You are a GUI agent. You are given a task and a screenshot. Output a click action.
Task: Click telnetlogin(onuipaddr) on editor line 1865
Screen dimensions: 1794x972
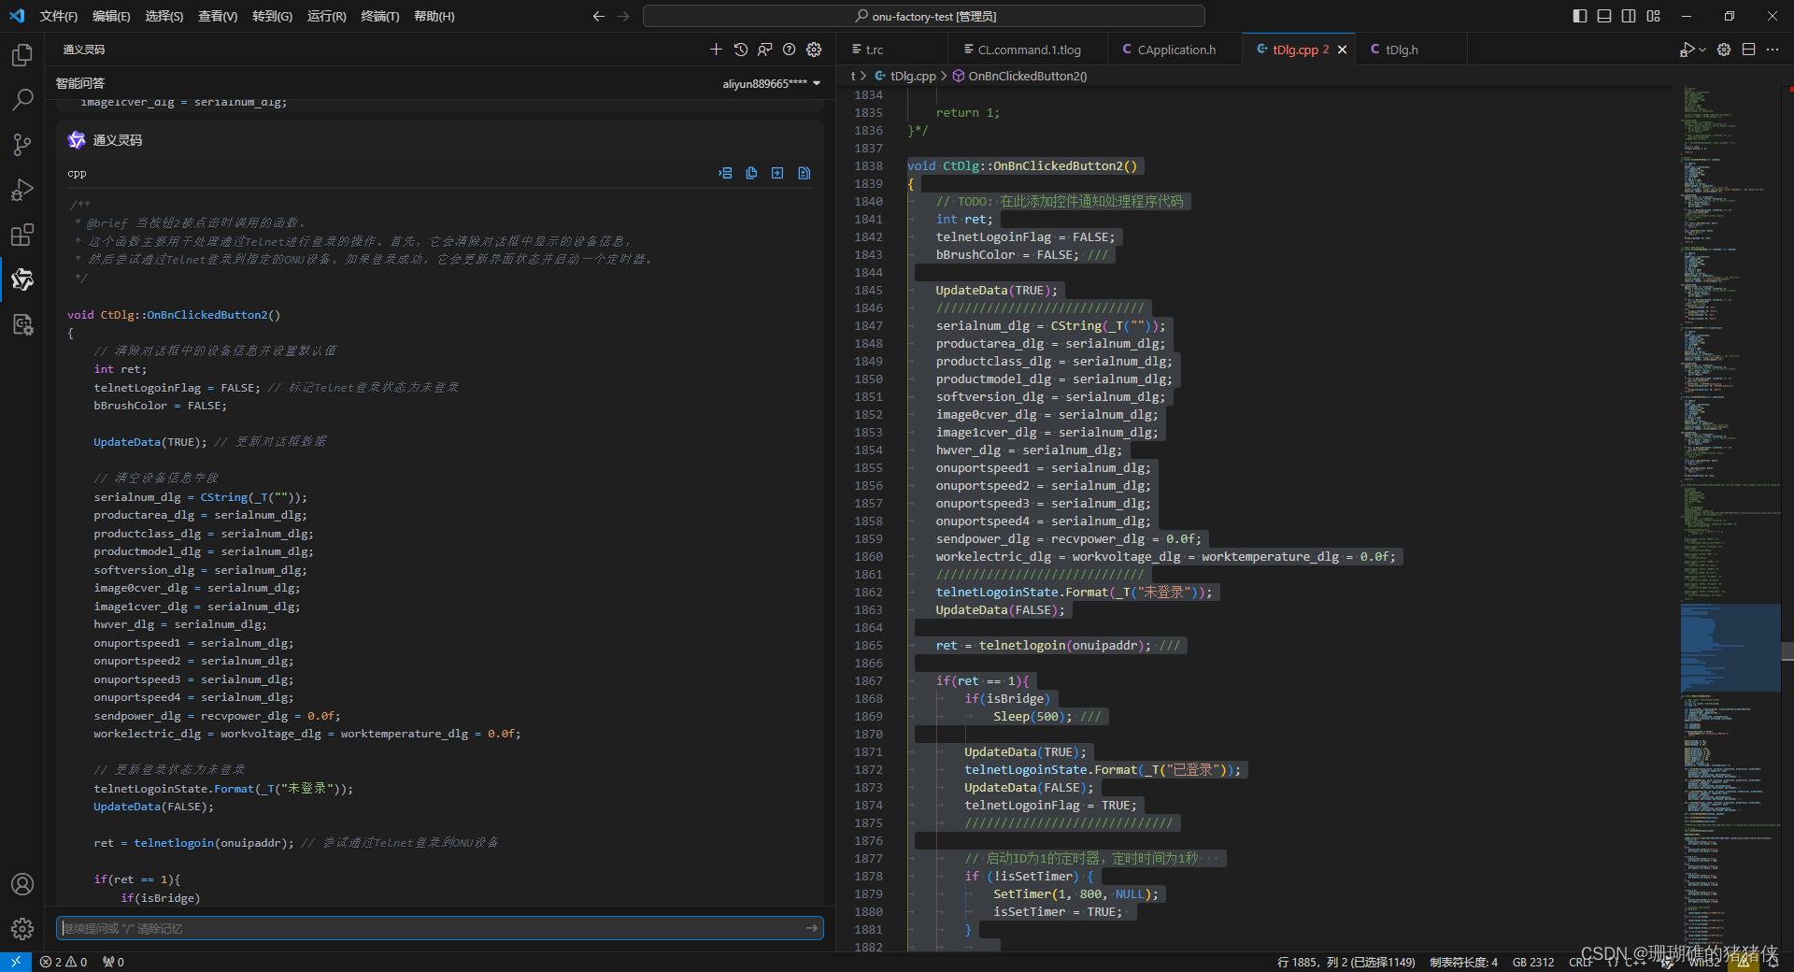[1064, 645]
